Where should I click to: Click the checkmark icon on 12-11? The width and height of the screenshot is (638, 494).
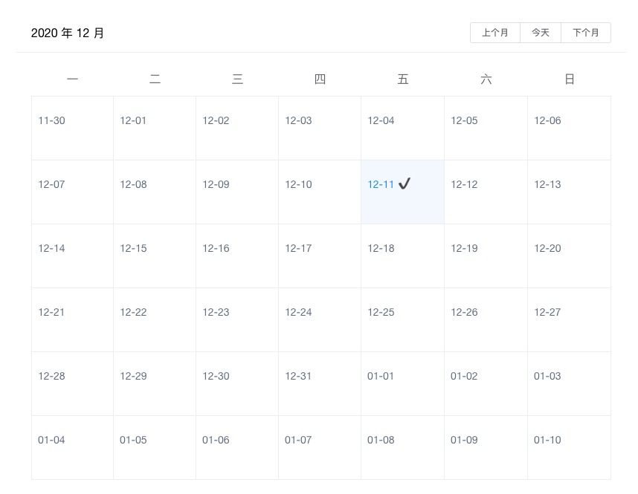pyautogui.click(x=405, y=183)
